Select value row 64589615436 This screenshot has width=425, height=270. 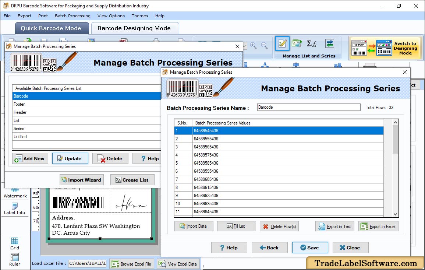click(x=279, y=187)
